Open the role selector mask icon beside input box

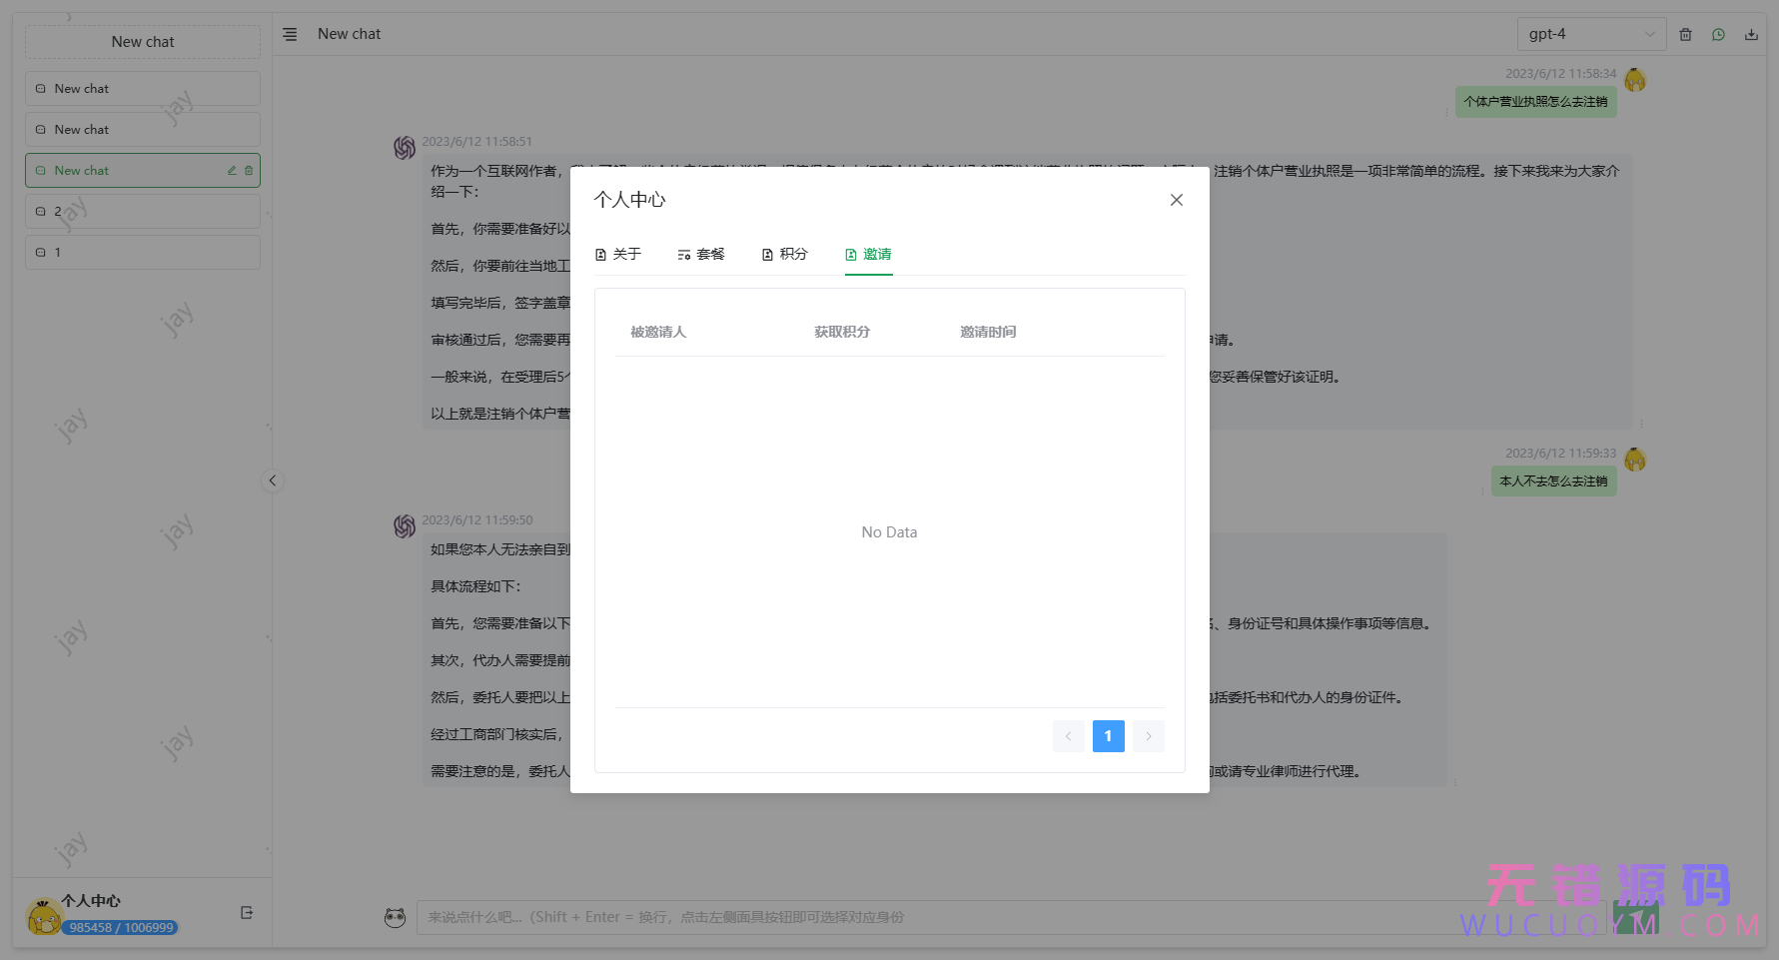396,917
